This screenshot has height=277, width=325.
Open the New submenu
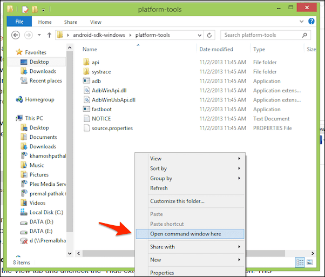tap(190, 260)
